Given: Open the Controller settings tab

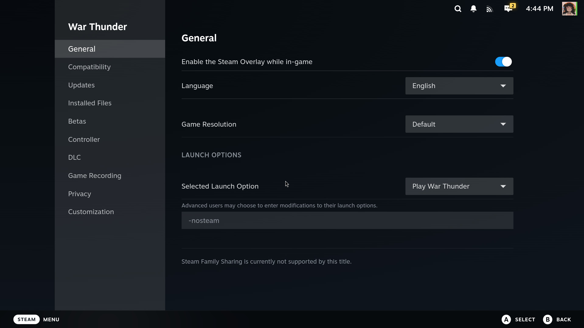Looking at the screenshot, I should tap(84, 139).
